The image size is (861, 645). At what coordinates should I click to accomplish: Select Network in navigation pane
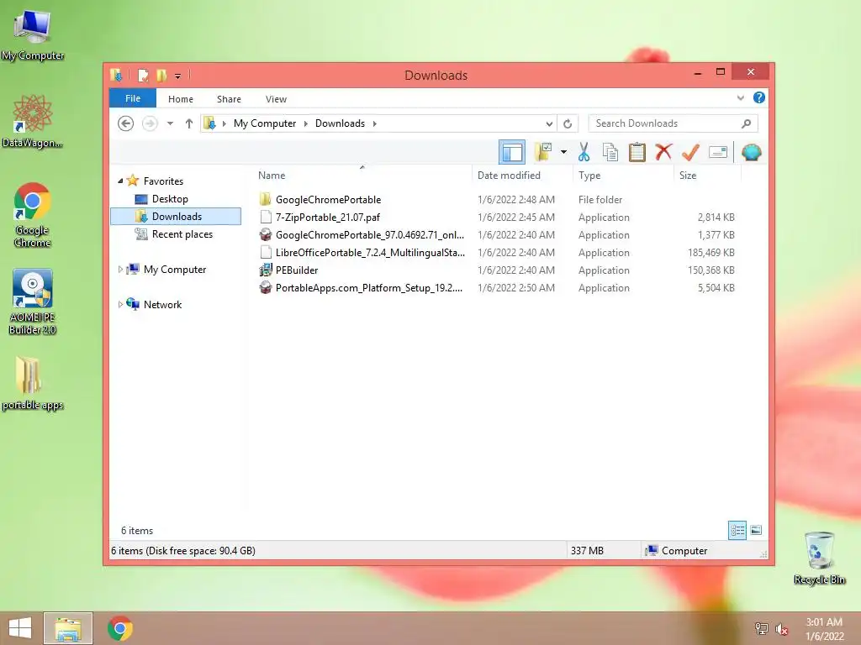[x=162, y=304]
